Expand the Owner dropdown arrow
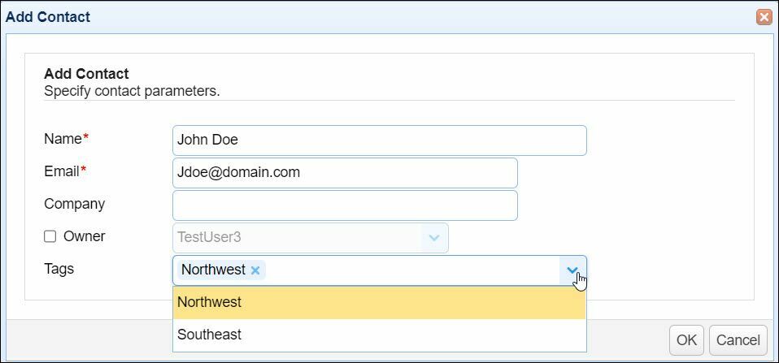779x363 pixels. point(434,238)
